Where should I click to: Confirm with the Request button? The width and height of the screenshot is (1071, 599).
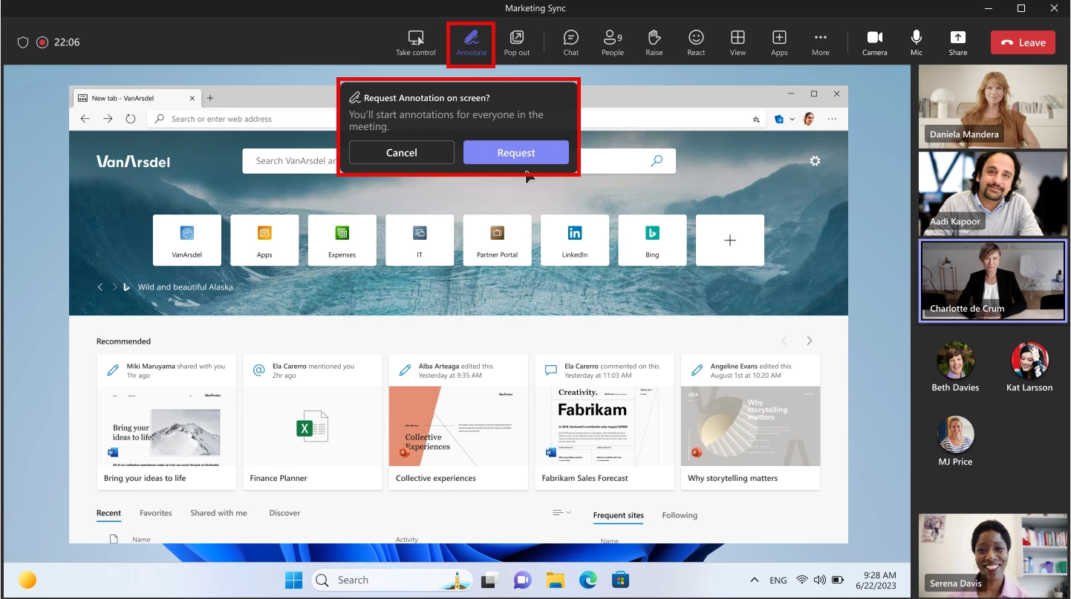coord(516,152)
